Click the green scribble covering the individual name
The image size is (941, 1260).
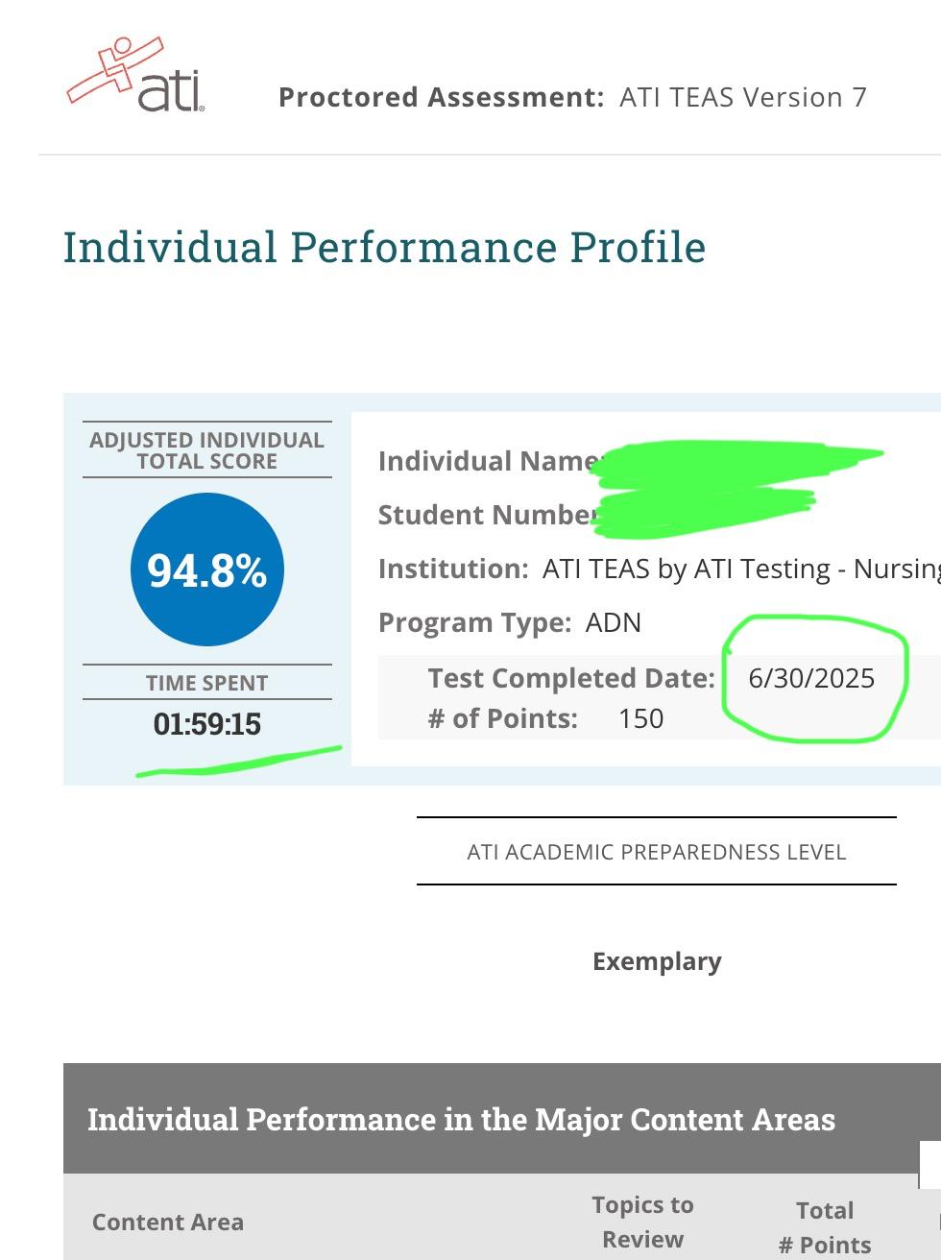(739, 459)
